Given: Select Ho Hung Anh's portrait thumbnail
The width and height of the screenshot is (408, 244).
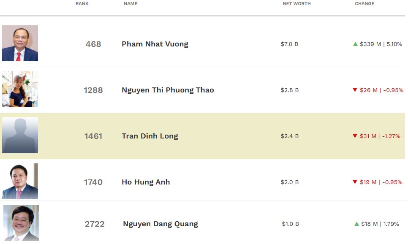Looking at the screenshot, I should 20,182.
